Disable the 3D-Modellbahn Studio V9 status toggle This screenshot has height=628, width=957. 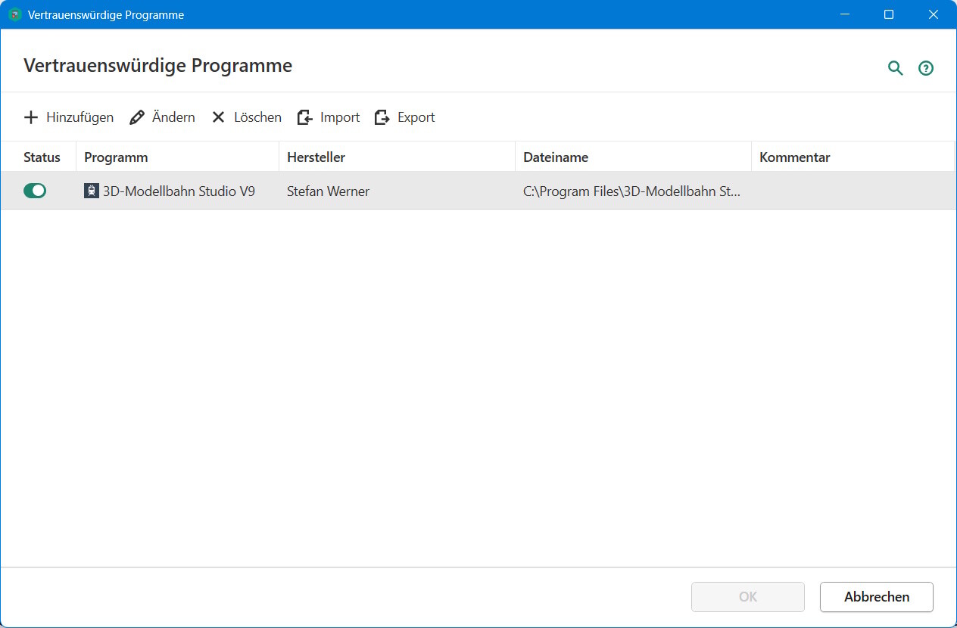35,191
